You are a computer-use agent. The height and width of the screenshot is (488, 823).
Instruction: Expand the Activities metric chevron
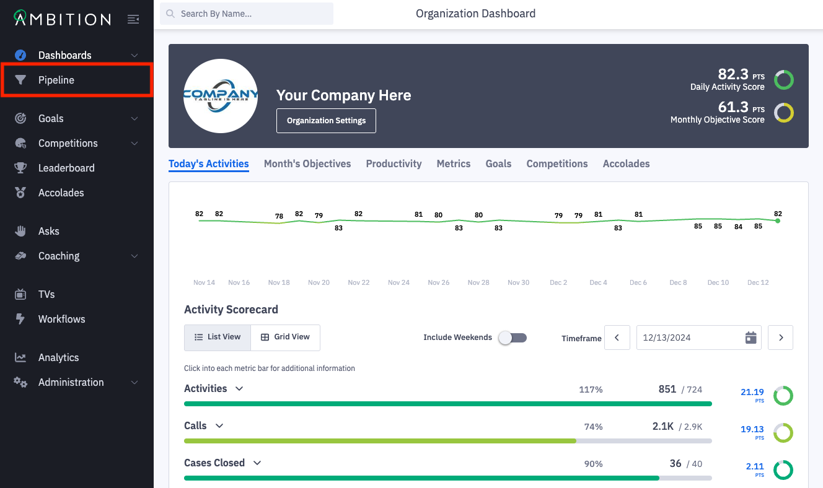click(x=239, y=389)
